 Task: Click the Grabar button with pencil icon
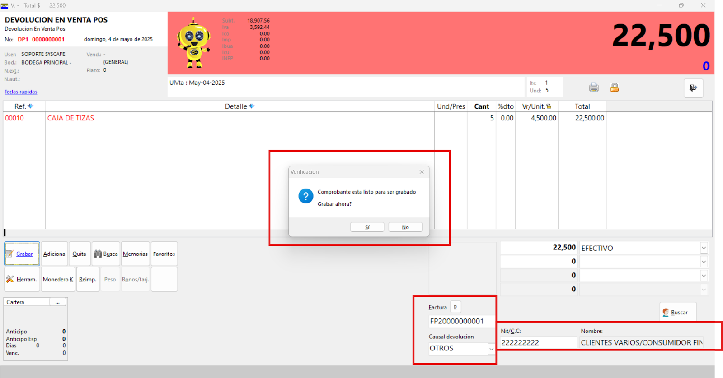point(22,254)
